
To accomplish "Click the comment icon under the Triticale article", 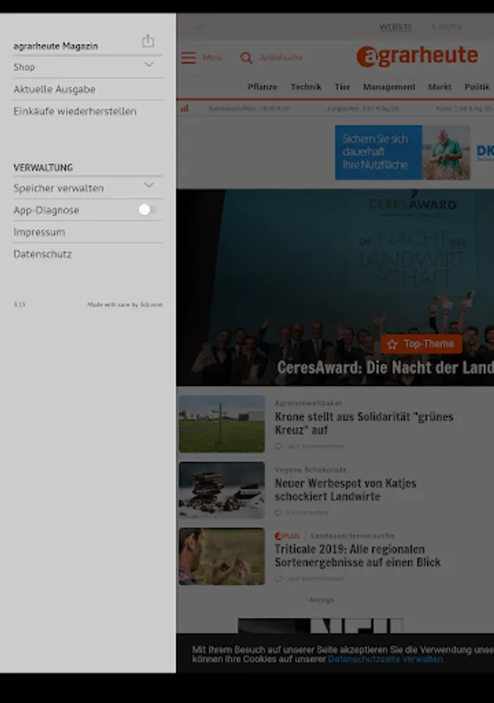I will [279, 578].
